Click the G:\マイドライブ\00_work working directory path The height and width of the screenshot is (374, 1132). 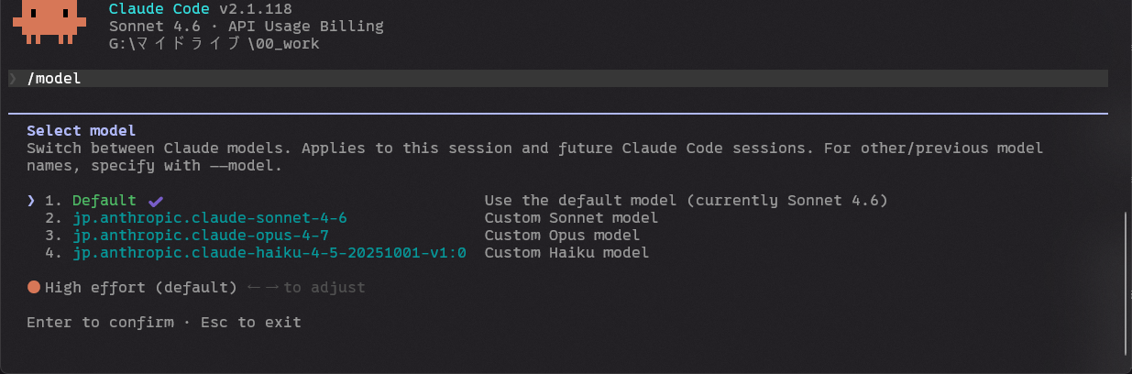[x=214, y=44]
